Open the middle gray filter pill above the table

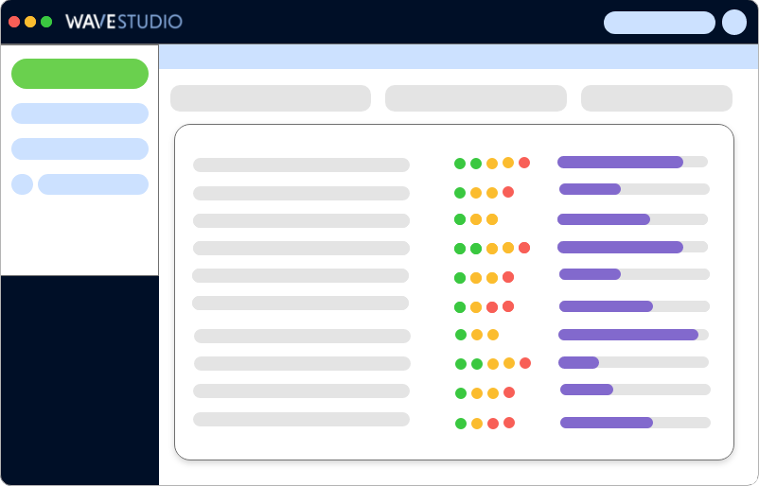coord(475,98)
